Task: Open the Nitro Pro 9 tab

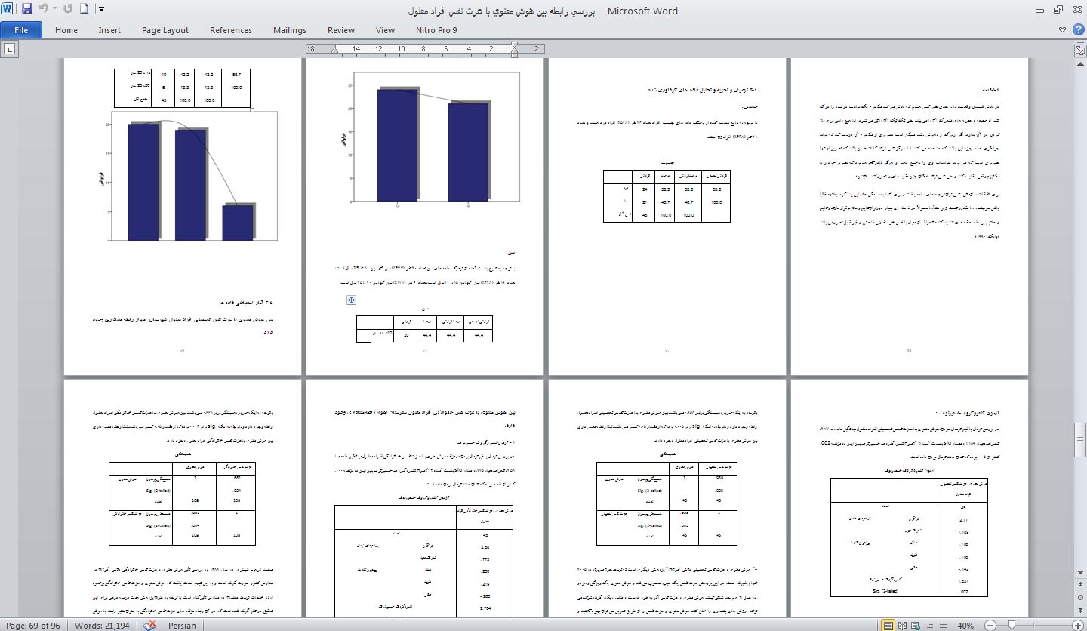Action: [436, 30]
